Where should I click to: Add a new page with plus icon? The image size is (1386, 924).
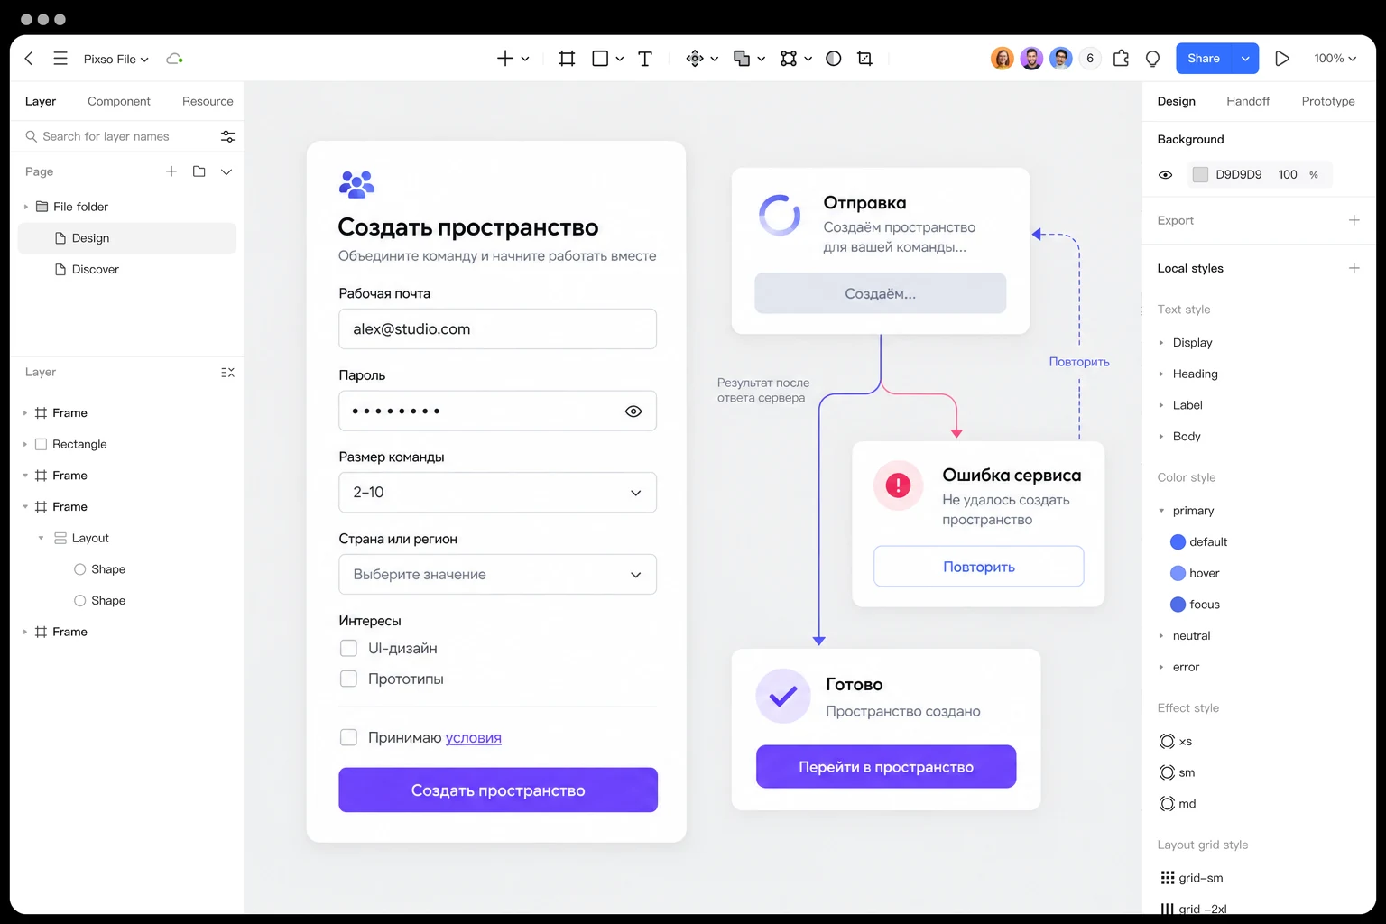coord(171,171)
